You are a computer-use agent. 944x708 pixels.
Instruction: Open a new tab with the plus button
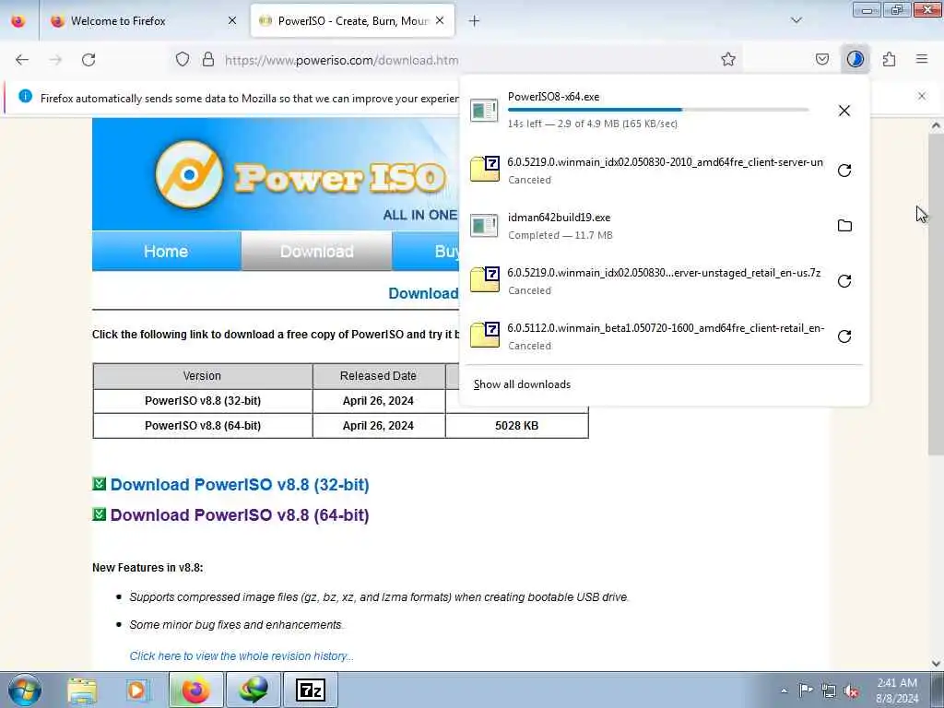tap(475, 21)
